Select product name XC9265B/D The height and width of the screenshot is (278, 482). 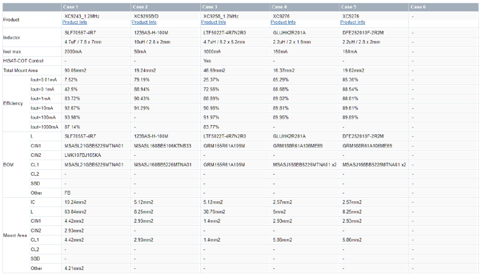click(146, 16)
